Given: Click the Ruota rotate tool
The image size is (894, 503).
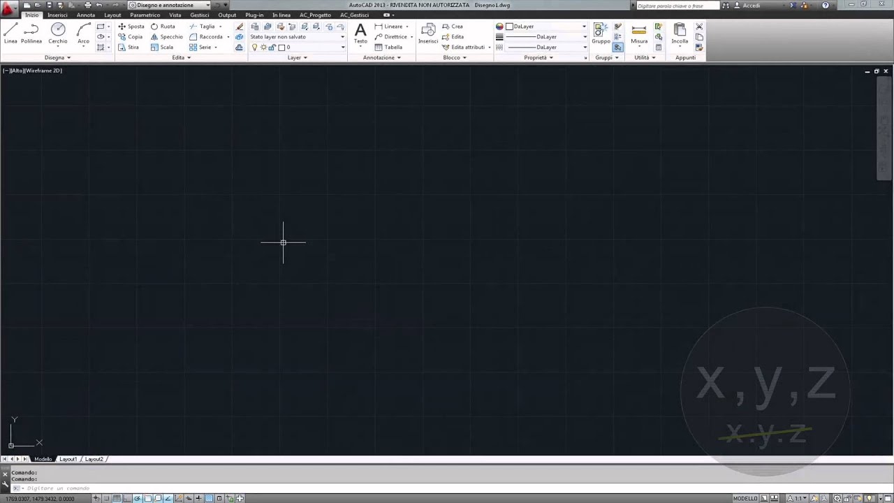Looking at the screenshot, I should tap(163, 27).
